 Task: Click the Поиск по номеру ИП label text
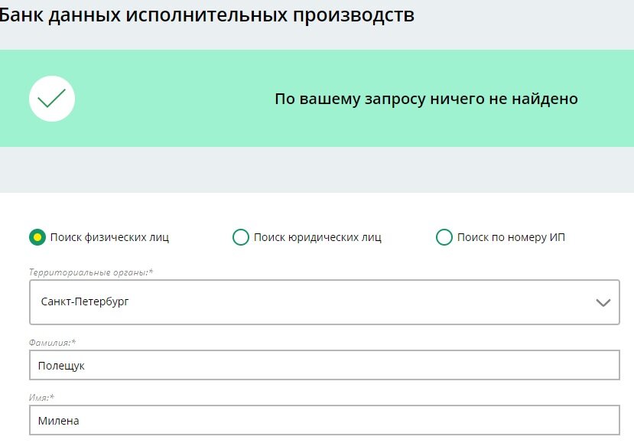[509, 237]
